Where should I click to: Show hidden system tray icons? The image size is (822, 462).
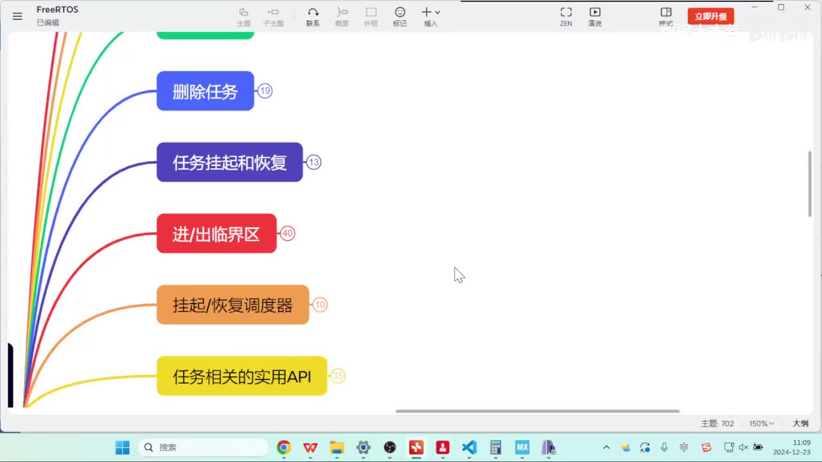coord(606,447)
